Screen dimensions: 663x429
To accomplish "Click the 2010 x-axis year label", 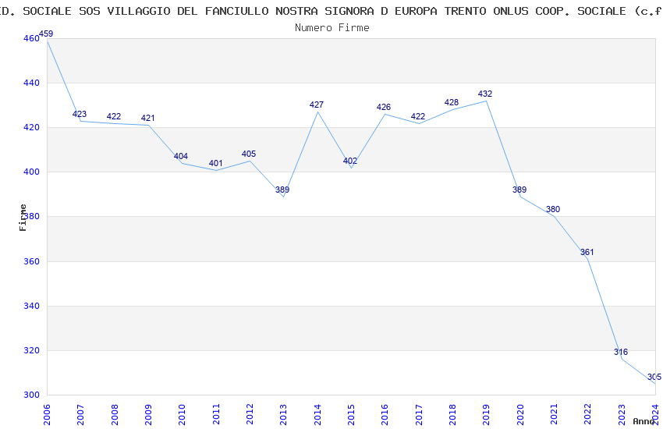I will (x=182, y=415).
